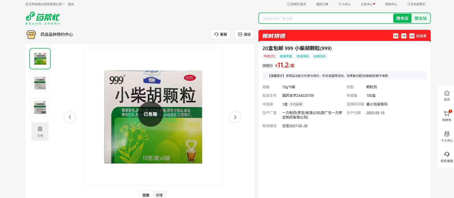
Task: Click the store icon beside 药店品种预约中心
Action: point(31,34)
